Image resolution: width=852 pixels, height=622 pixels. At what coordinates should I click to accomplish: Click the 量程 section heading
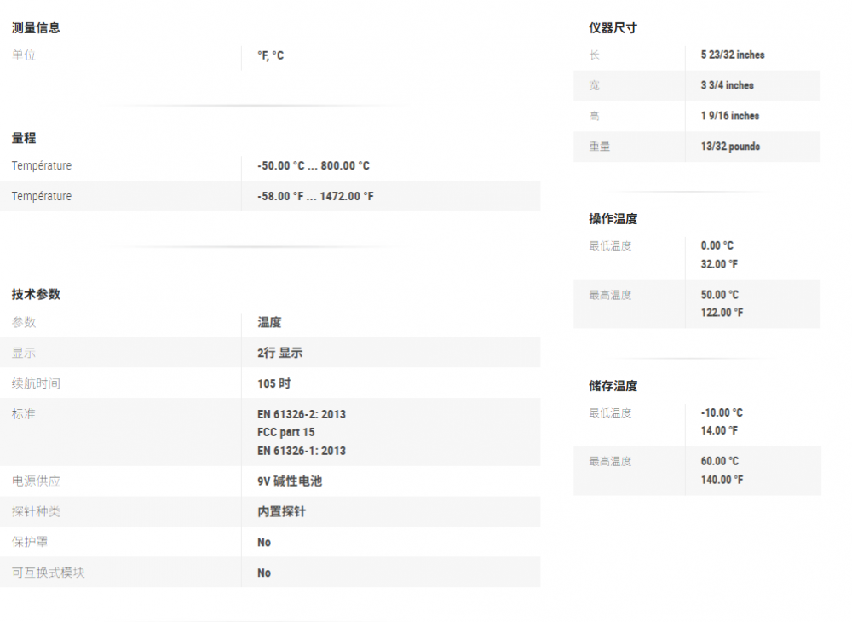coord(24,138)
